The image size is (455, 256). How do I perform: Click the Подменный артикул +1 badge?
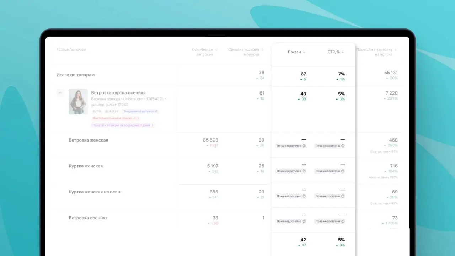tap(141, 111)
